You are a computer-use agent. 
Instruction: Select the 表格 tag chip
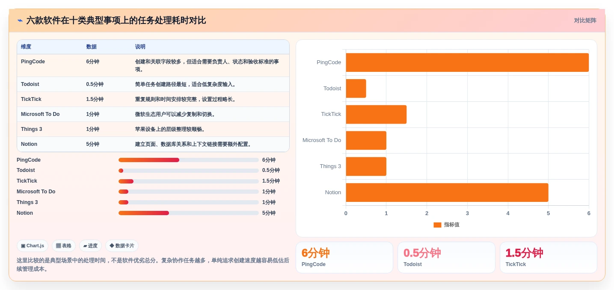[x=64, y=246]
